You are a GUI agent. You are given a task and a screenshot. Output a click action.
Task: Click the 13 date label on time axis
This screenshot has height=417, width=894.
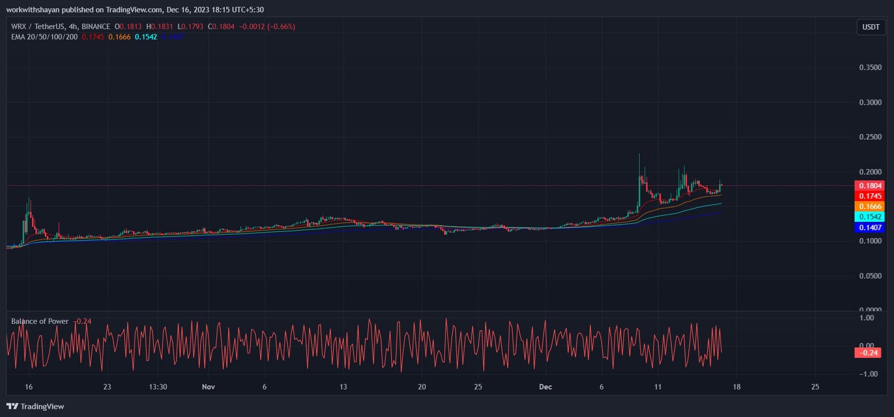(x=343, y=387)
